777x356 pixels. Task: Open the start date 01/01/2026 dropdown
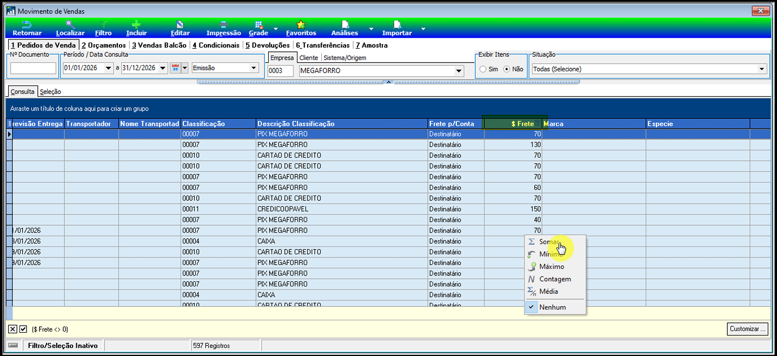pos(109,68)
